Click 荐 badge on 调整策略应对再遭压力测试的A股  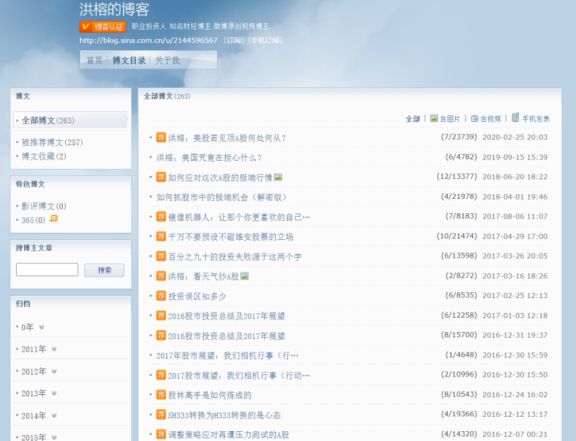coord(161,435)
